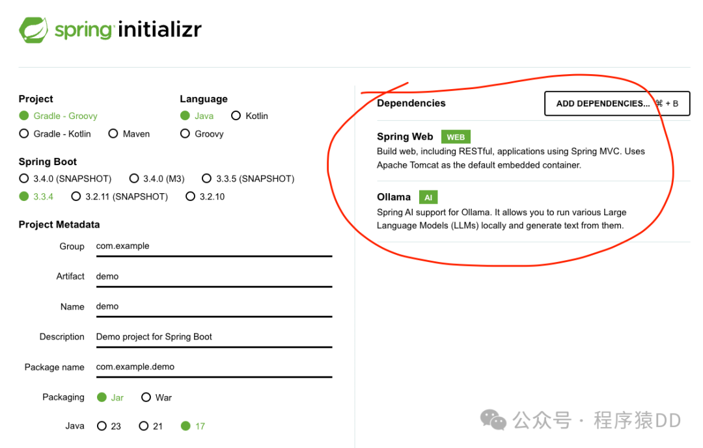This screenshot has height=448, width=703.
Task: Click the Spring Web dependency entry
Action: pyautogui.click(x=534, y=151)
